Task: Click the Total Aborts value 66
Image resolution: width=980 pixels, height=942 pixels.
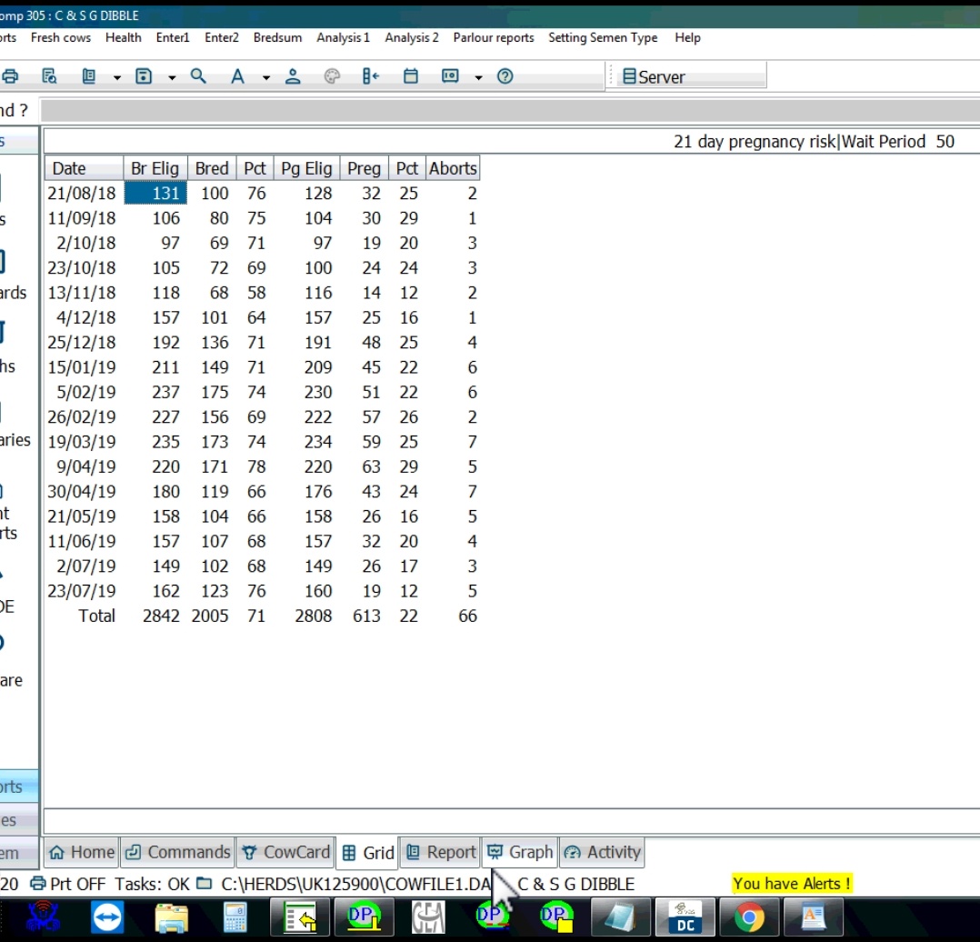Action: (467, 616)
